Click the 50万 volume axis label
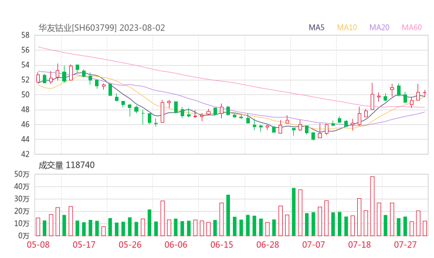 [x=22, y=174]
